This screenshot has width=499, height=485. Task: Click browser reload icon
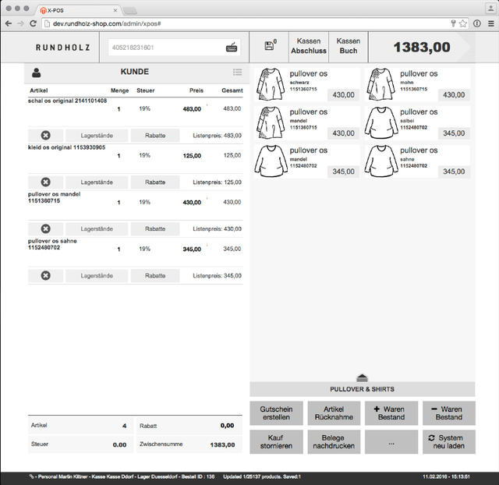pos(34,23)
